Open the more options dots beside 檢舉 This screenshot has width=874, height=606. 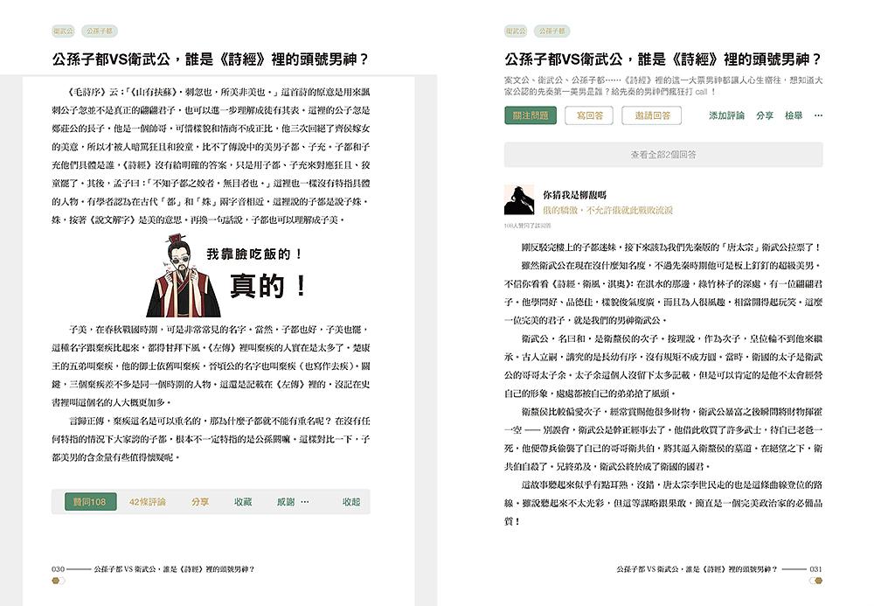point(818,115)
